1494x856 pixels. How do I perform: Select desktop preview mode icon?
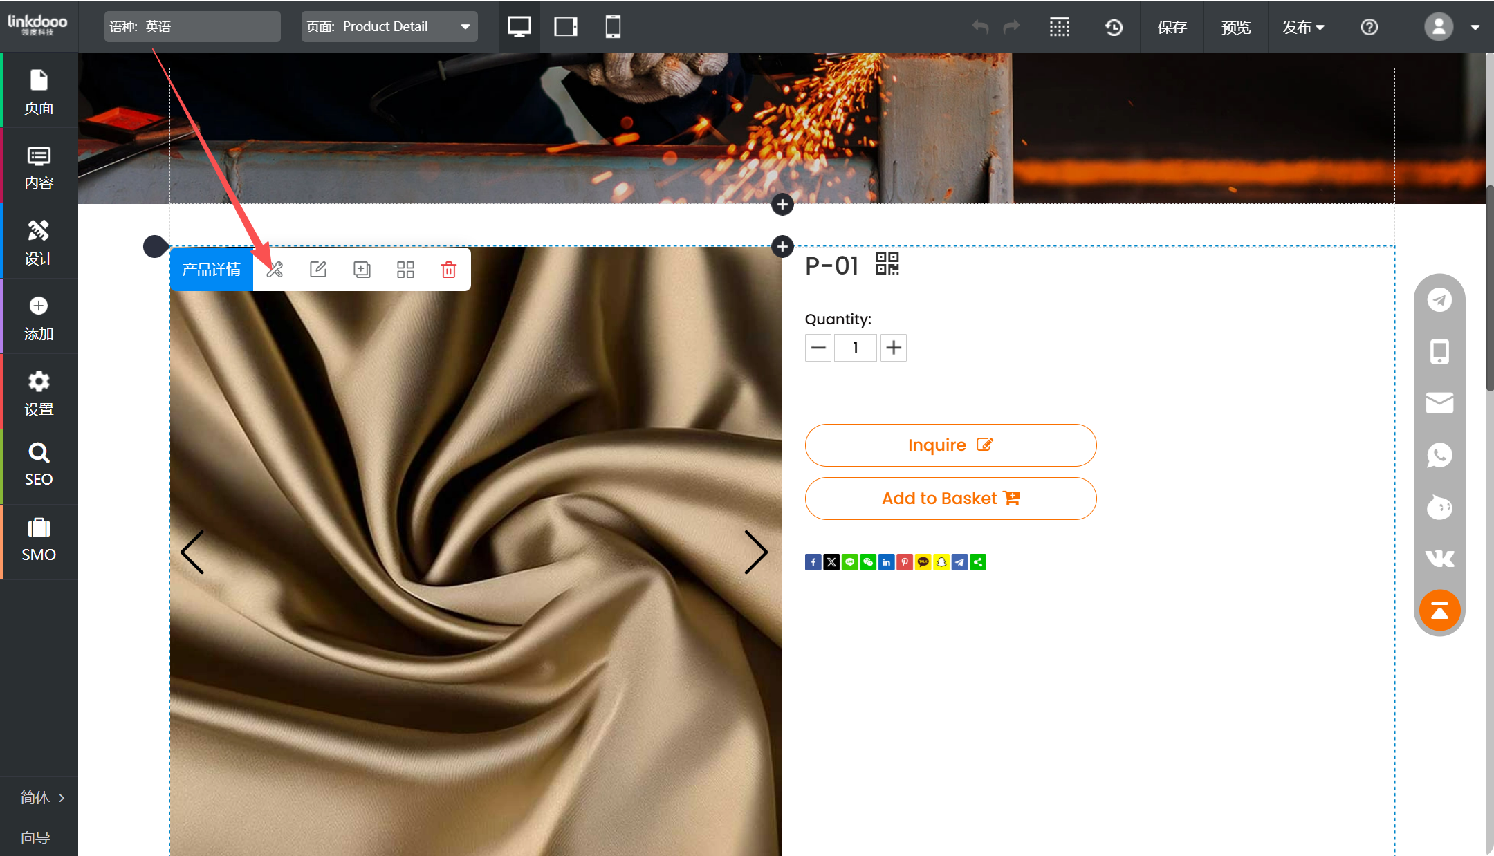click(x=519, y=27)
